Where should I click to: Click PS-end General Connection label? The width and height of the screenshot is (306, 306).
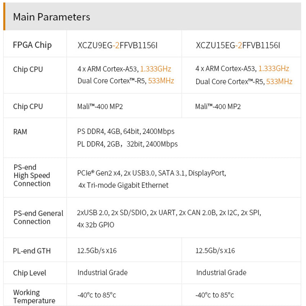38,217
